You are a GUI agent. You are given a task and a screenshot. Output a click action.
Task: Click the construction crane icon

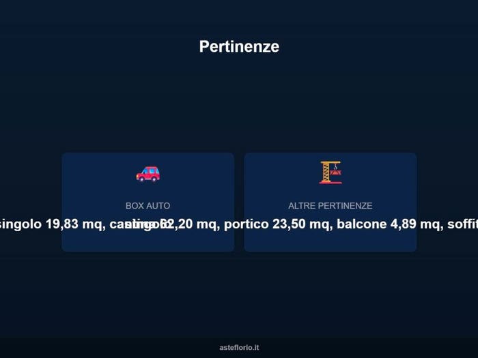pyautogui.click(x=331, y=173)
